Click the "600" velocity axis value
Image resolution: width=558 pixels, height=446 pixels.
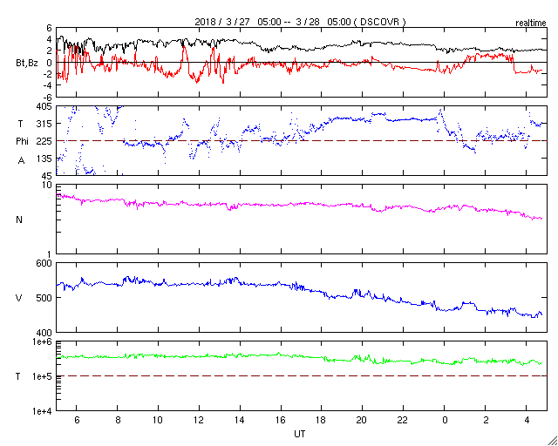44,263
